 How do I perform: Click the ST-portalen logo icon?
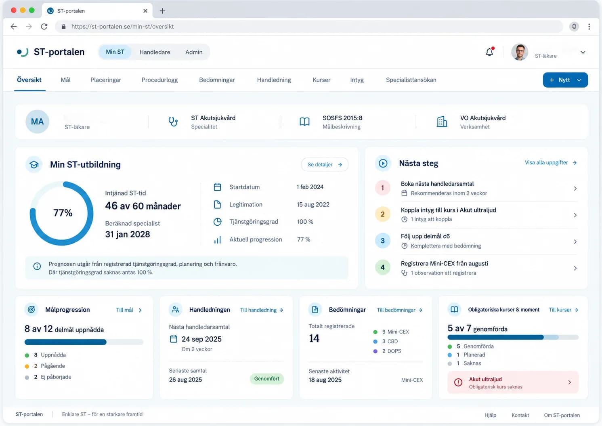click(23, 52)
